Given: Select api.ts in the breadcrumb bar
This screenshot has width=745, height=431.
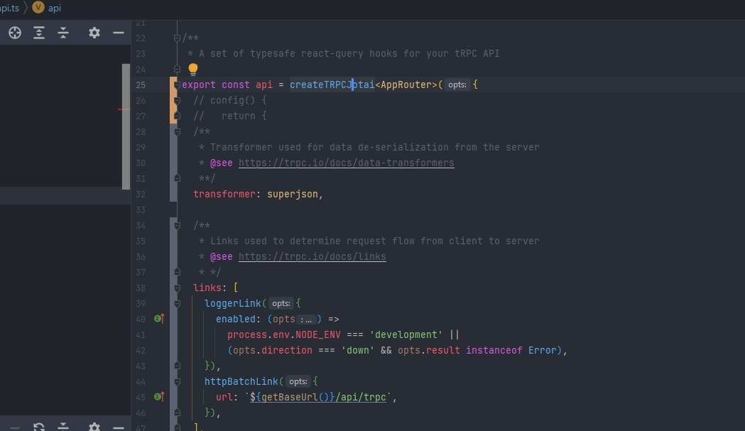Looking at the screenshot, I should tap(7, 8).
